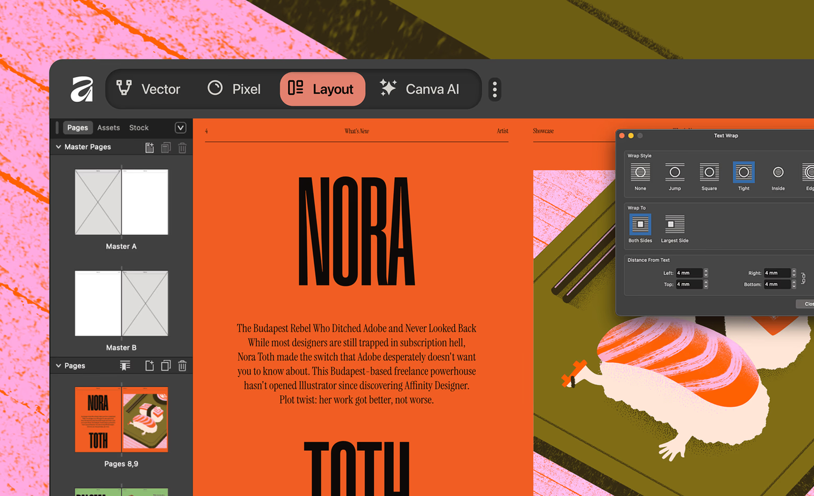
Task: Select the Master A thumbnail
Action: coord(121,202)
